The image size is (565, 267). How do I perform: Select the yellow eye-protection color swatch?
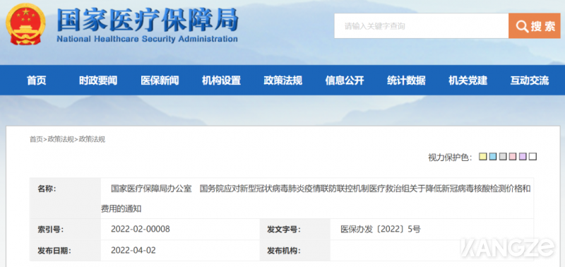click(483, 157)
